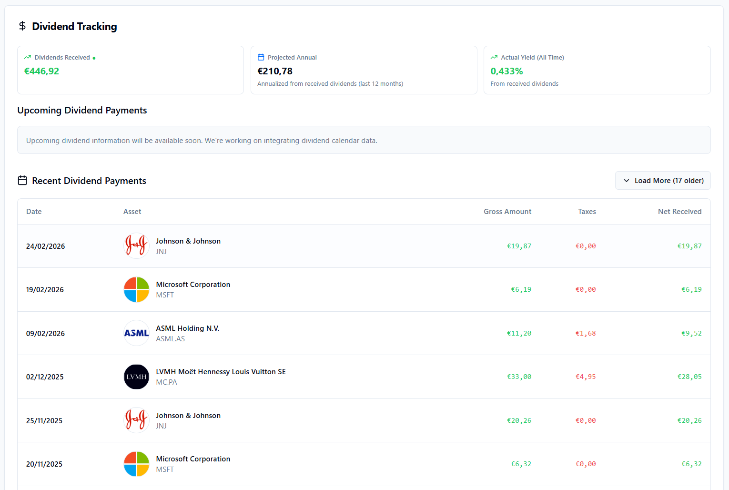Click the Johnson & Johnson logo in 24/02/2026 row
The width and height of the screenshot is (729, 490).
(137, 246)
